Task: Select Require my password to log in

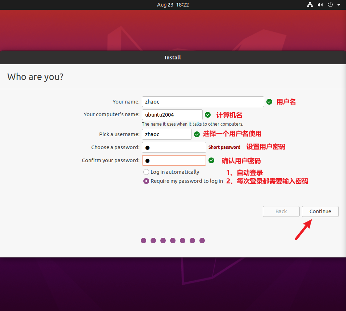Action: [183, 181]
